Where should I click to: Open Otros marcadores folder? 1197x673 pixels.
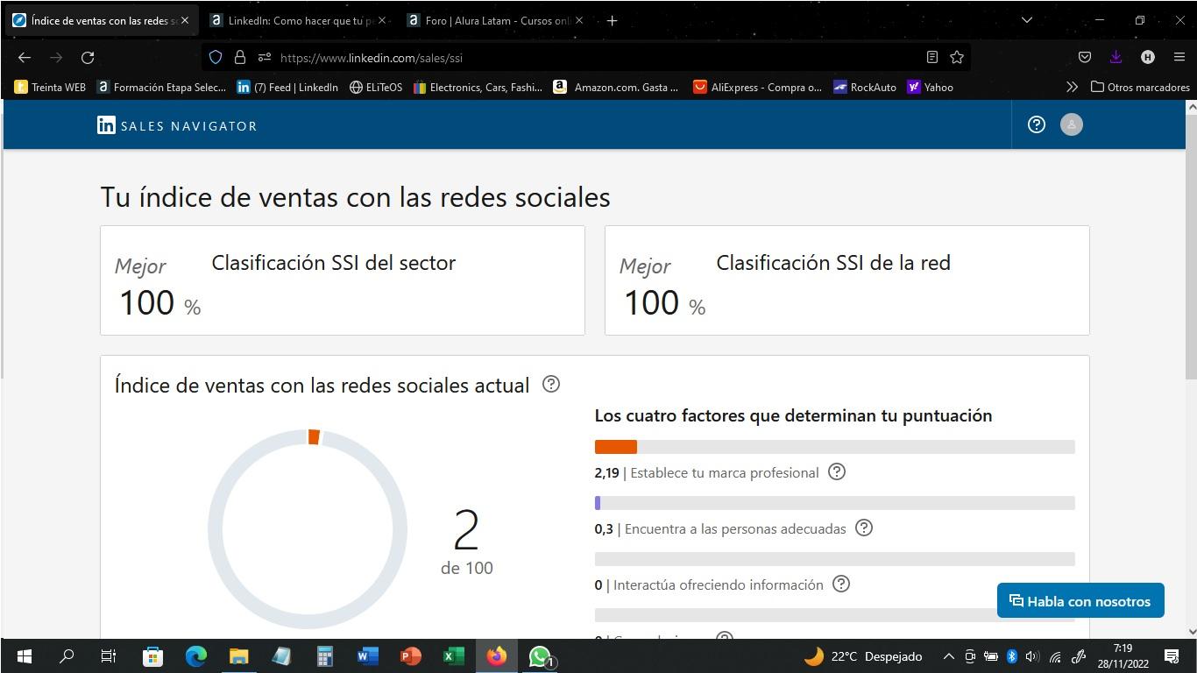pyautogui.click(x=1140, y=87)
